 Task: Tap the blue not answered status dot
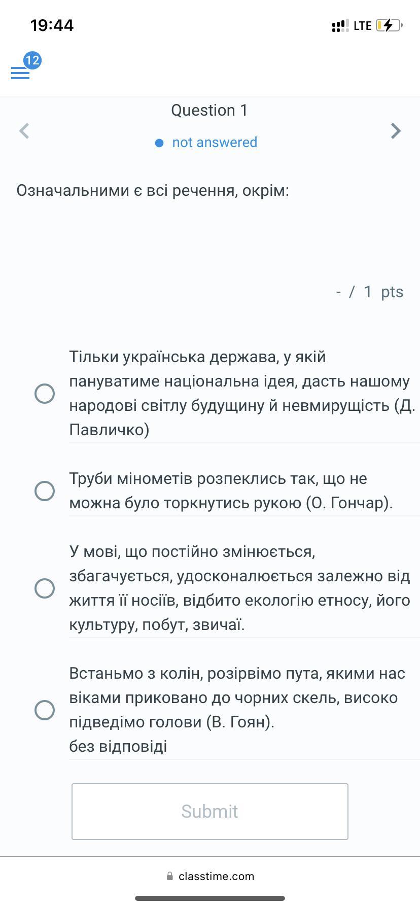pyautogui.click(x=159, y=143)
